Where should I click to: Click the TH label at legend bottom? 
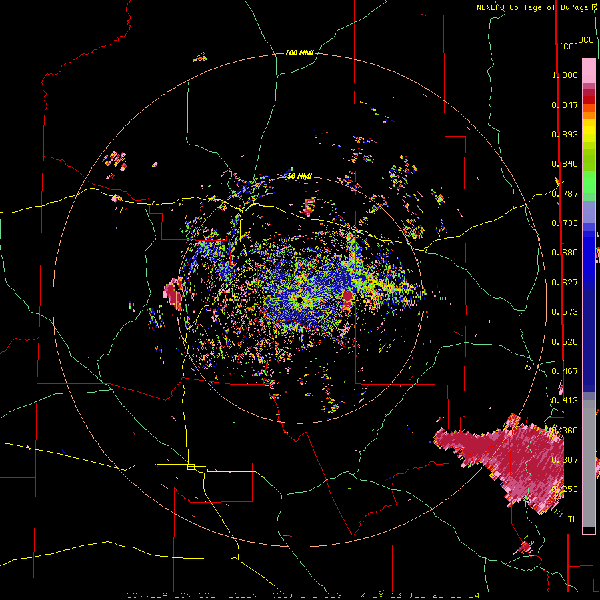(x=573, y=519)
